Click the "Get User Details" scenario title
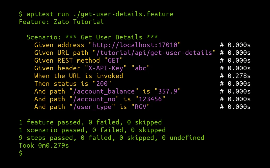This screenshot has width=270, height=168. pyautogui.click(x=111, y=37)
